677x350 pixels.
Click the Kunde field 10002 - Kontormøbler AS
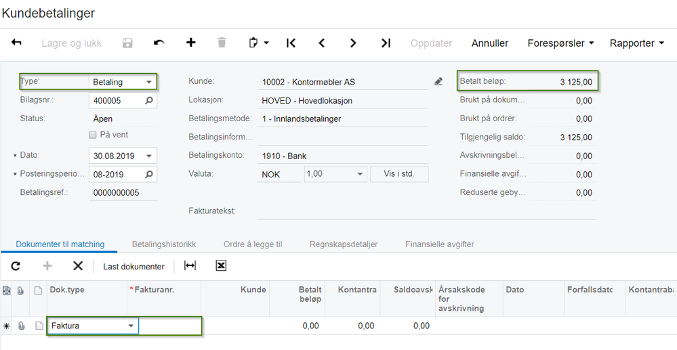(x=343, y=82)
